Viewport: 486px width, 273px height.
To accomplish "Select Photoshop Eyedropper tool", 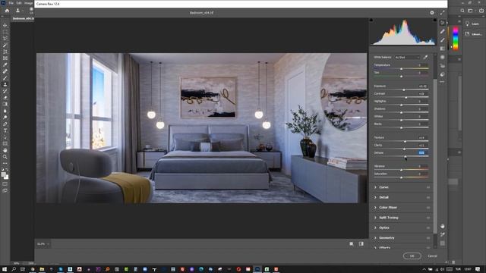I will pyautogui.click(x=5, y=64).
